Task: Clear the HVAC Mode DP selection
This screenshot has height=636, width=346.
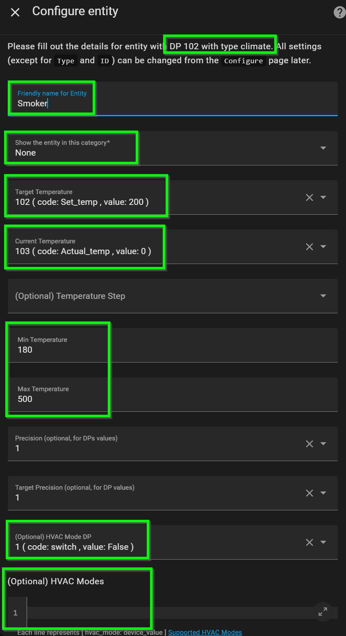Action: 310,542
